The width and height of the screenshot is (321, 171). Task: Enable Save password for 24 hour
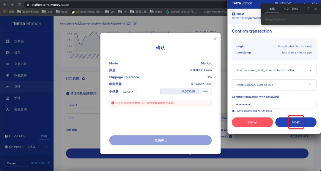[x=233, y=111]
